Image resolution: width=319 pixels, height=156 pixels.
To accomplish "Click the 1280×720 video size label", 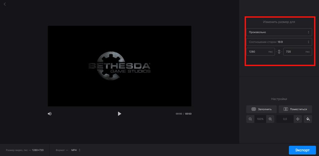I will pyautogui.click(x=38, y=150).
